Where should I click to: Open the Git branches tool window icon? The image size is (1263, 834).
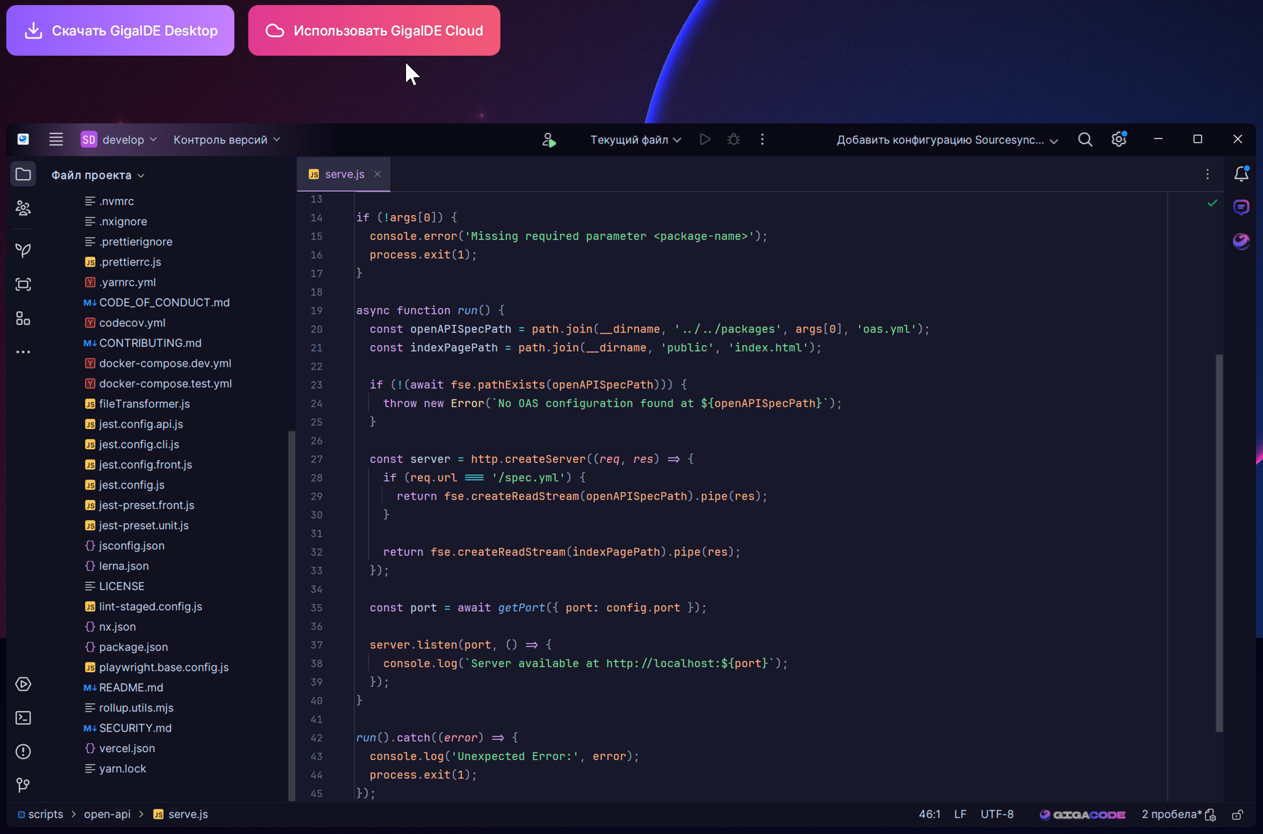23,785
